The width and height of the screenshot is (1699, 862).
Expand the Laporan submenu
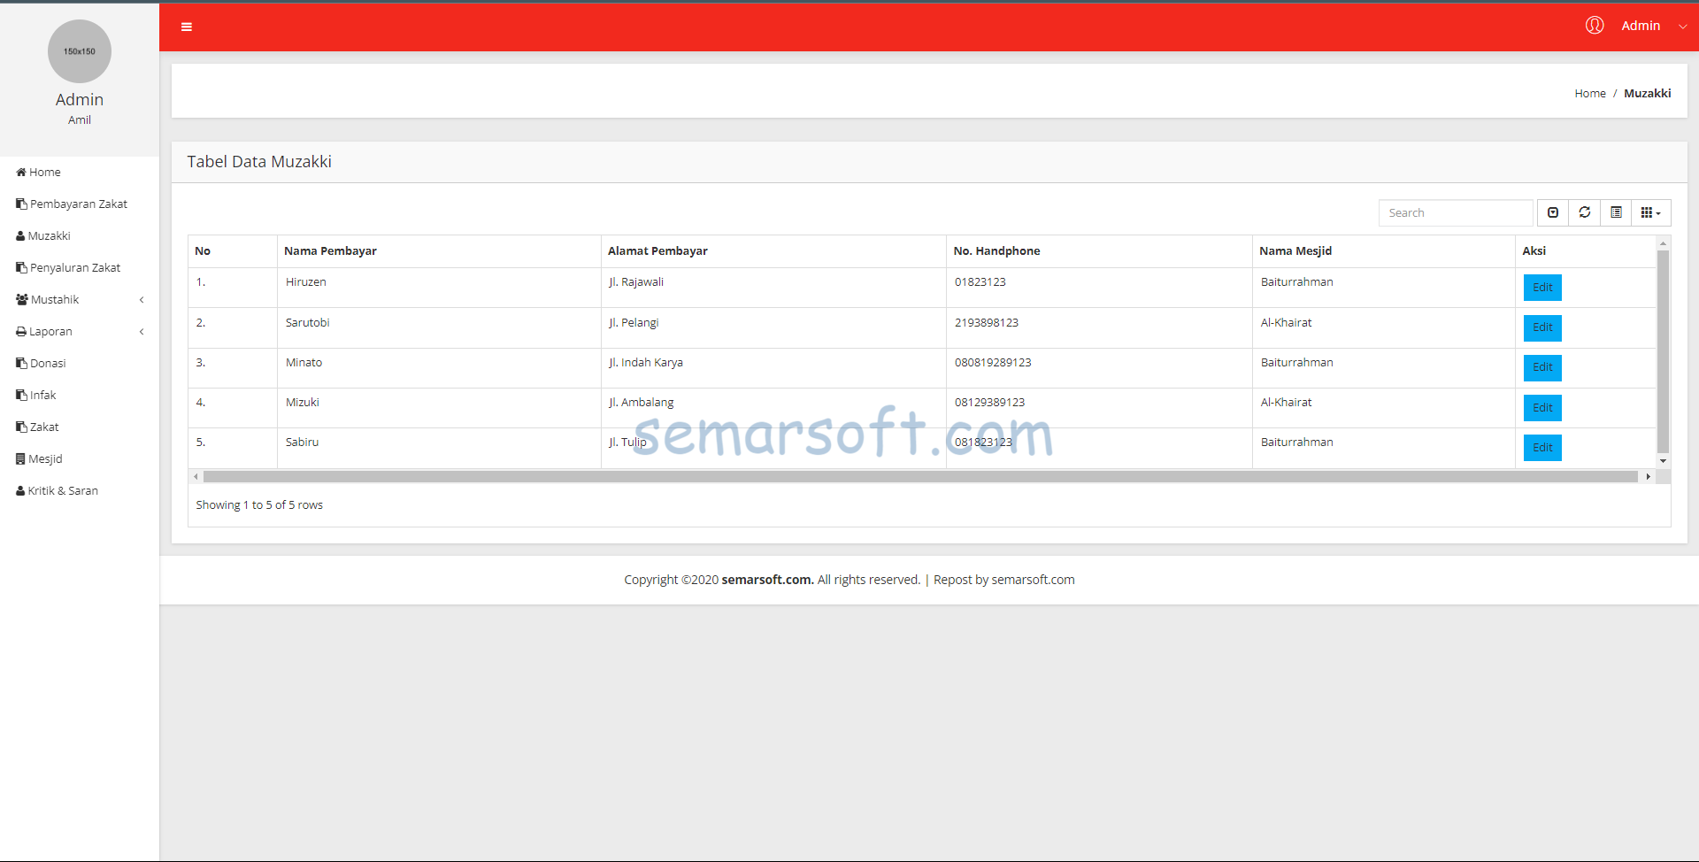coord(50,331)
